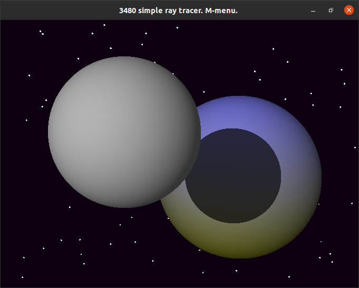Click the top edge of the gray sphere
Image resolution: width=359 pixels, height=288 pixels.
pyautogui.click(x=124, y=59)
